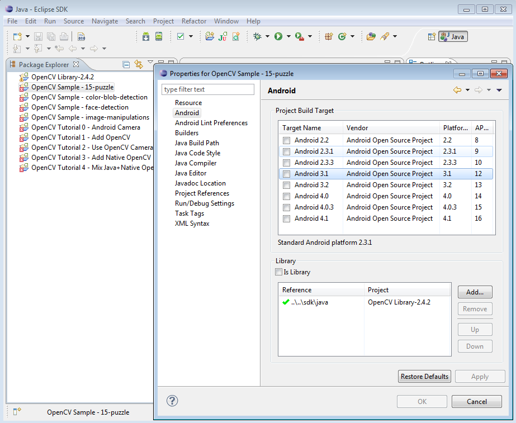The width and height of the screenshot is (516, 423).
Task: Open the Navigate menu
Action: point(105,21)
